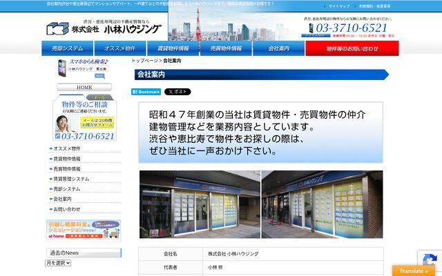Expand the 月を選択 month dropdown
This screenshot has width=442, height=276.
(x=58, y=263)
